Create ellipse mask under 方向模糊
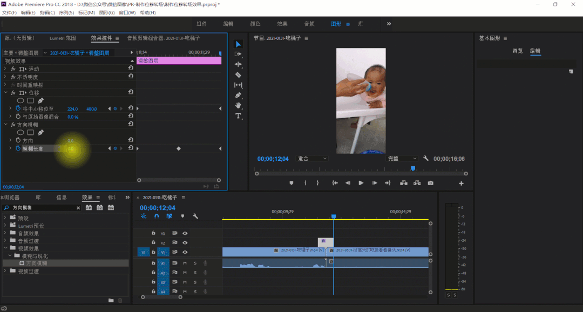Screen dimensions: 583x312 pos(21,132)
